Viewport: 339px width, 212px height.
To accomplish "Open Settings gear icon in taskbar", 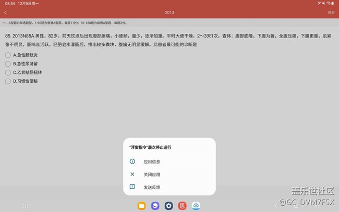I will pos(168,206).
